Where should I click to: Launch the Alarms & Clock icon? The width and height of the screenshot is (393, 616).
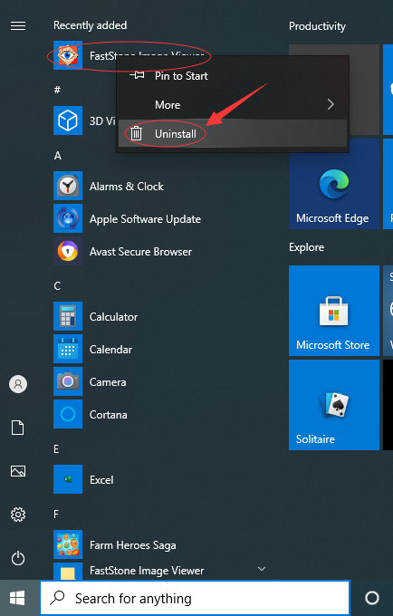click(68, 186)
